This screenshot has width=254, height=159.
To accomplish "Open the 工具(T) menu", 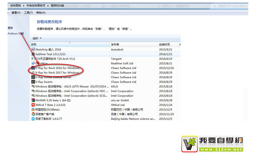I will coord(29,13).
